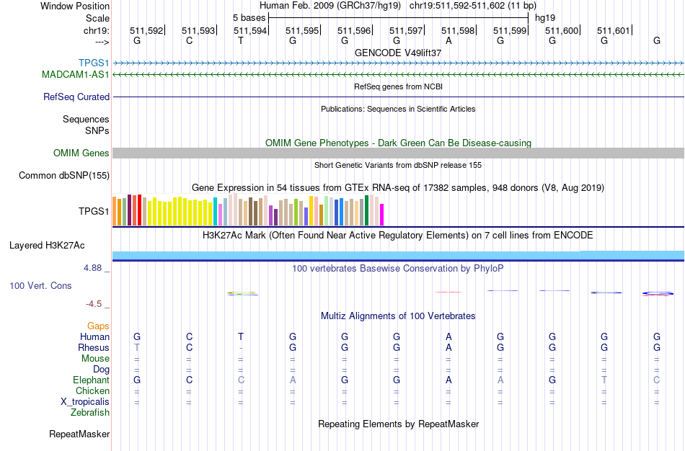Select the Mouse species label
This screenshot has height=451, width=685.
[96, 359]
